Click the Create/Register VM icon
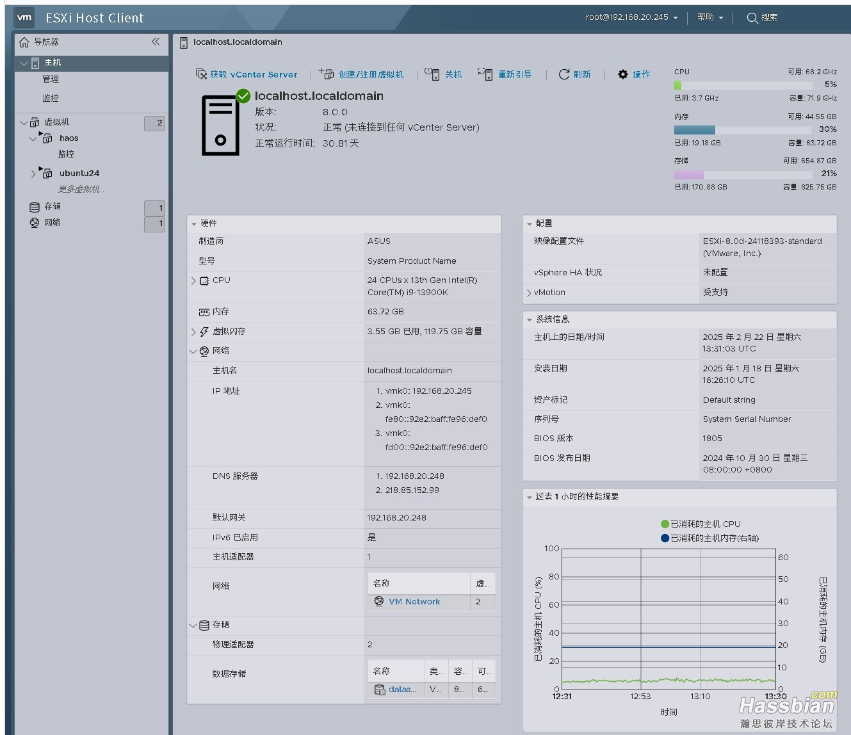This screenshot has height=735, width=851. point(327,74)
